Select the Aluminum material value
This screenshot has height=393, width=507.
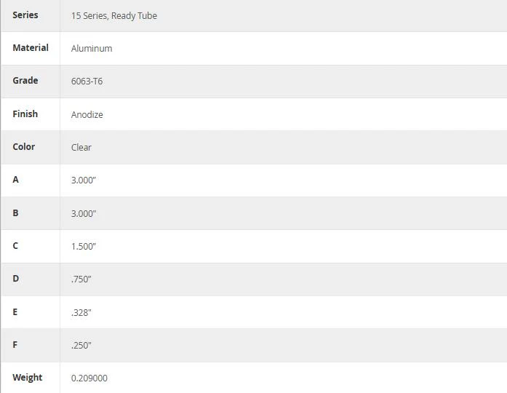click(x=92, y=48)
